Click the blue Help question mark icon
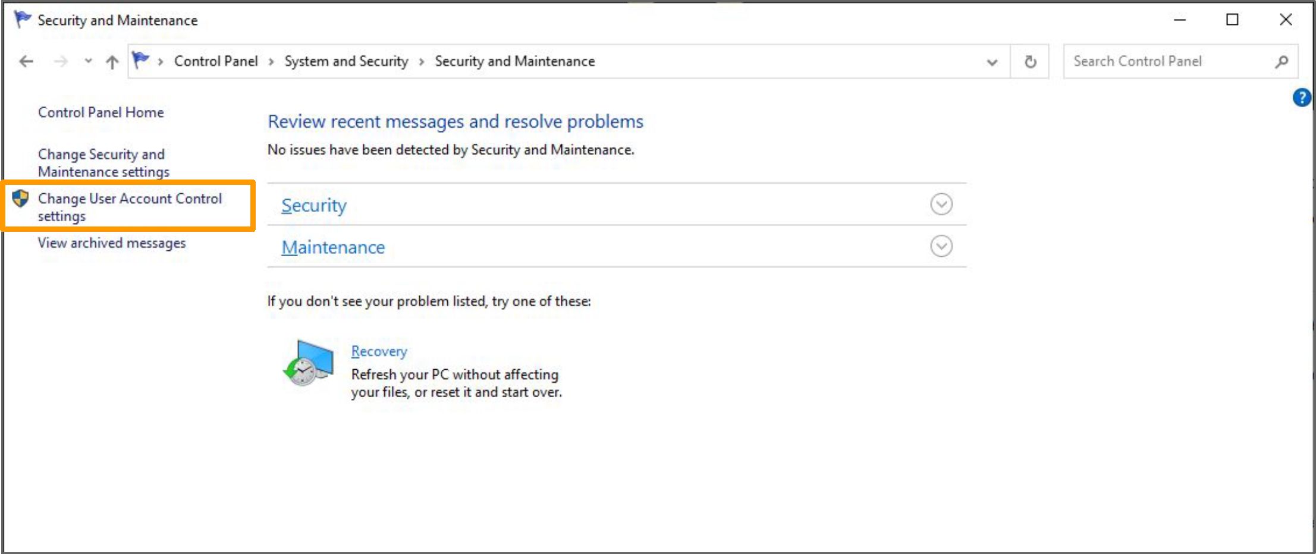 tap(1301, 97)
